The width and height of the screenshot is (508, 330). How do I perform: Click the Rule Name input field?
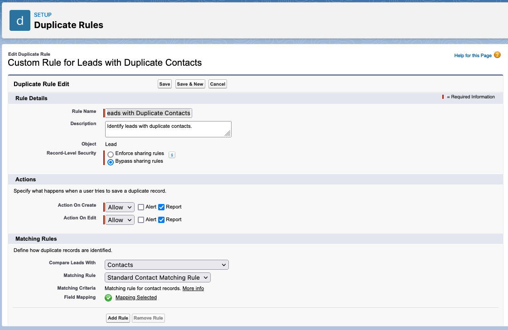pyautogui.click(x=149, y=113)
